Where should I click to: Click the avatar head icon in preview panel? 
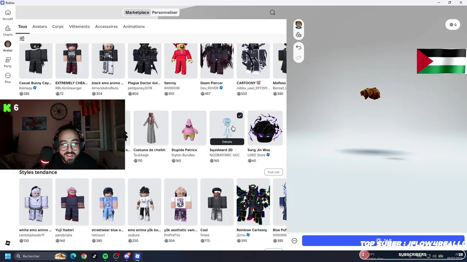[x=298, y=25]
